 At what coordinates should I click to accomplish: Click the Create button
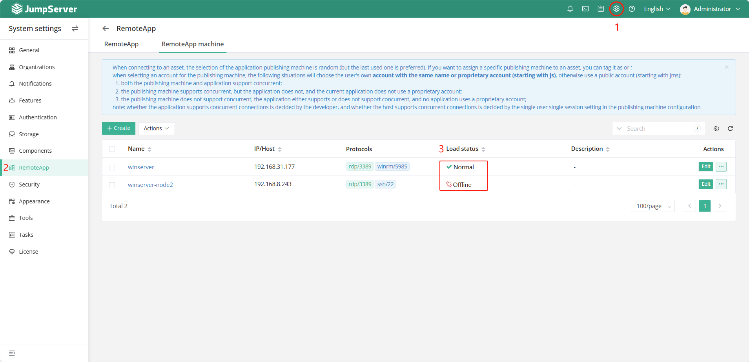point(118,128)
